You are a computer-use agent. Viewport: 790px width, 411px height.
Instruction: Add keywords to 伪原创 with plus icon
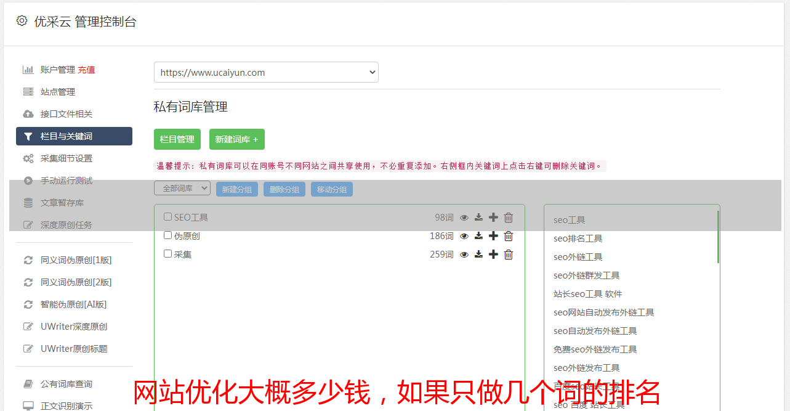pyautogui.click(x=493, y=236)
